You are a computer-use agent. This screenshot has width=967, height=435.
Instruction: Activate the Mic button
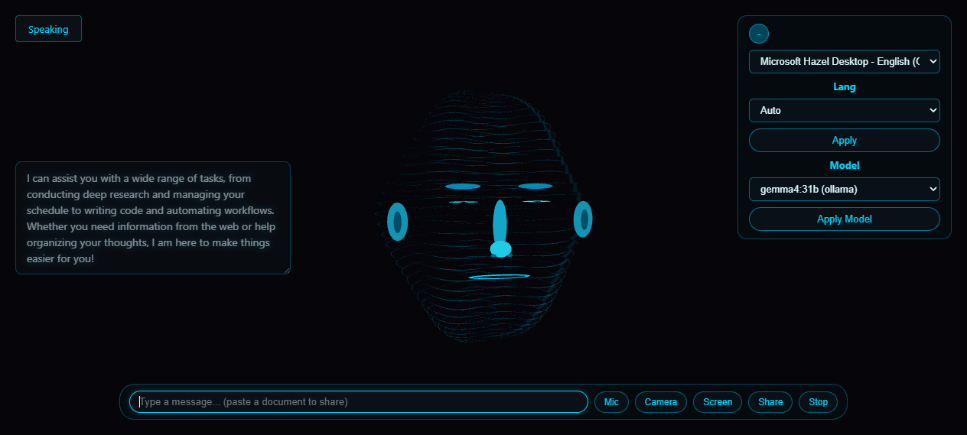click(611, 401)
